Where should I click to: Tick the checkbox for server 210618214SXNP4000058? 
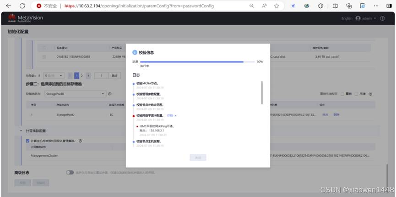click(x=44, y=57)
